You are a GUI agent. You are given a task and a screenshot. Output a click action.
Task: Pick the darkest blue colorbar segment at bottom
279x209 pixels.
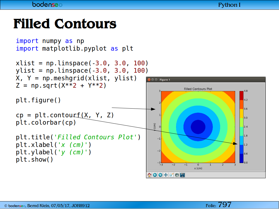pyautogui.click(x=241, y=158)
